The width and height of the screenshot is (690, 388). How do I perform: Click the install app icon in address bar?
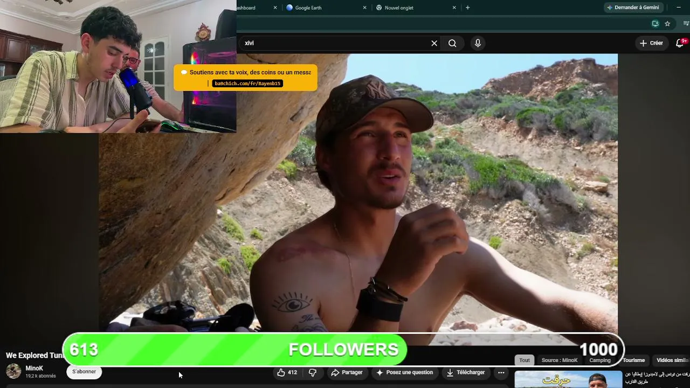click(655, 24)
